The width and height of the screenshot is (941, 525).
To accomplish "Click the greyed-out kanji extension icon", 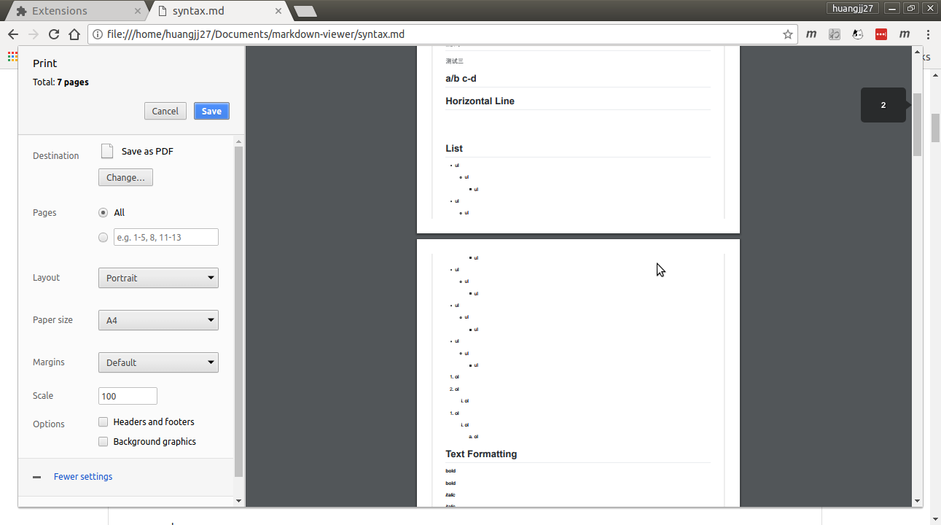I will 835,34.
